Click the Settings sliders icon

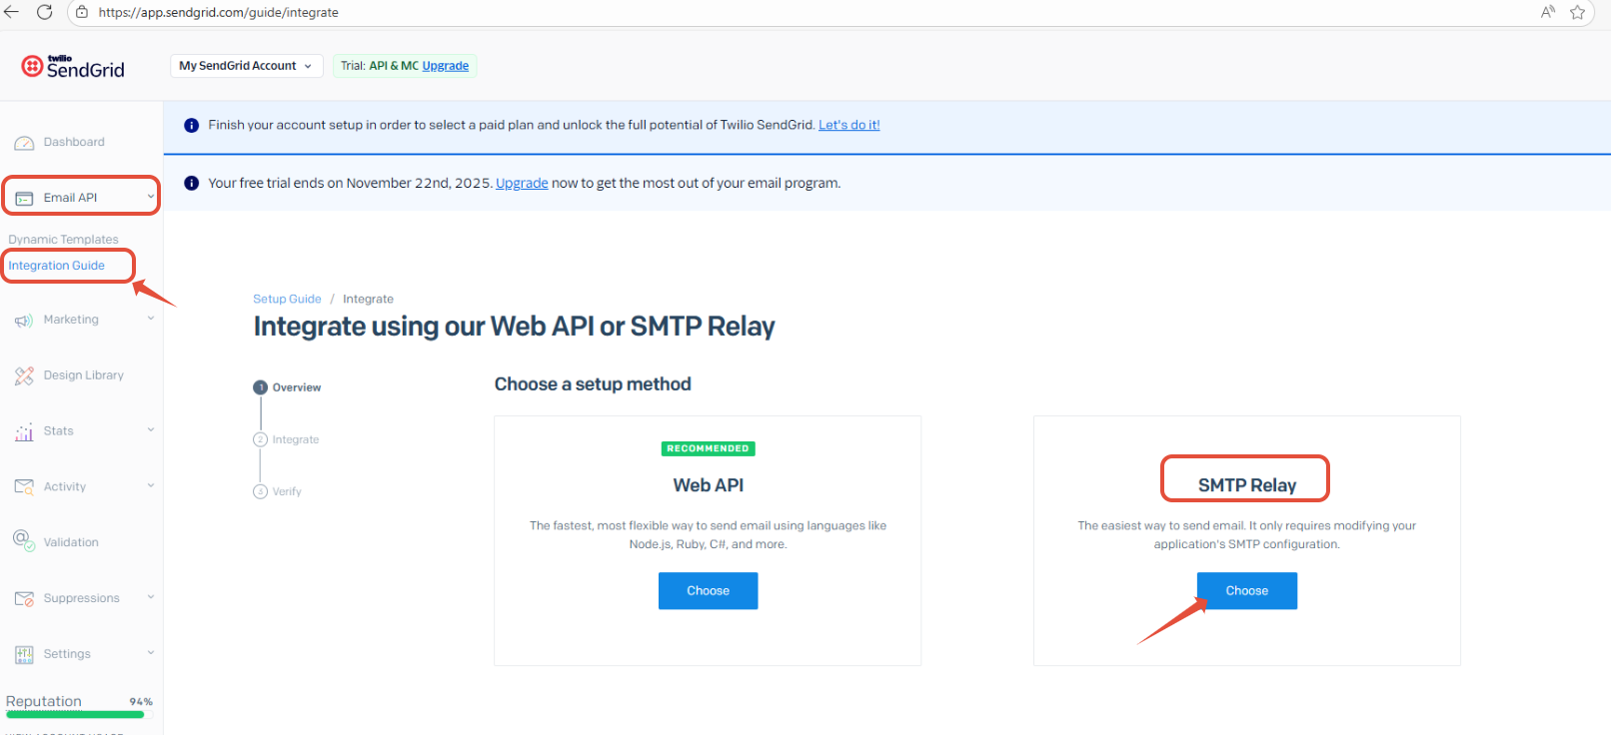click(x=24, y=654)
